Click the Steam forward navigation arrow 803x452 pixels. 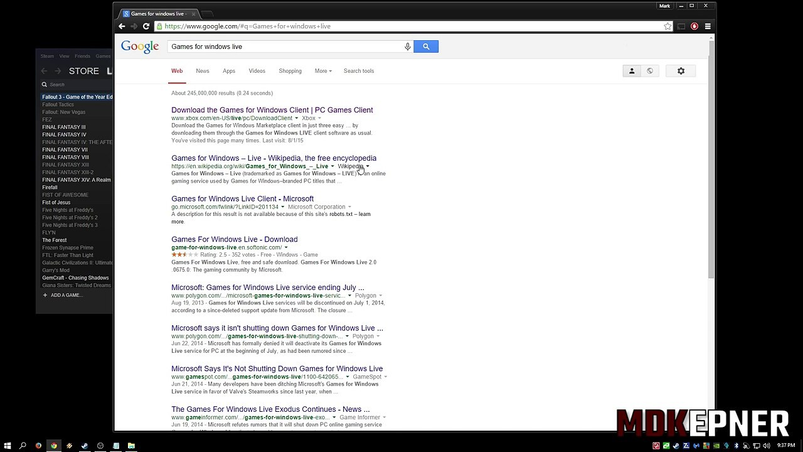click(x=58, y=71)
